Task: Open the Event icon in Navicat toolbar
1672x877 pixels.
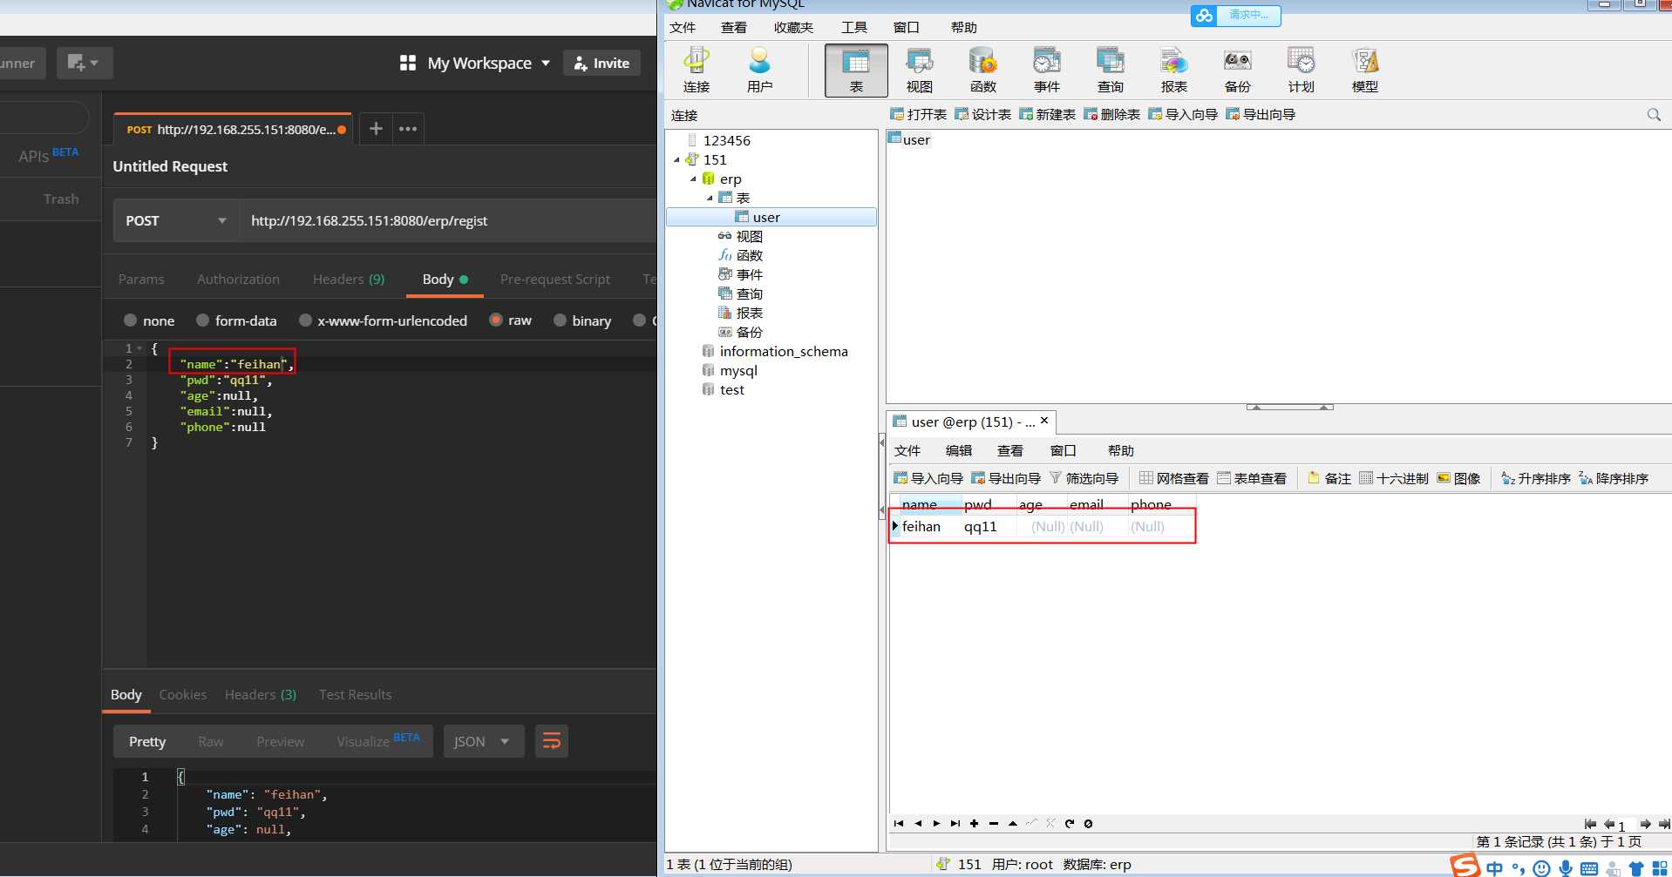Action: pyautogui.click(x=1047, y=71)
